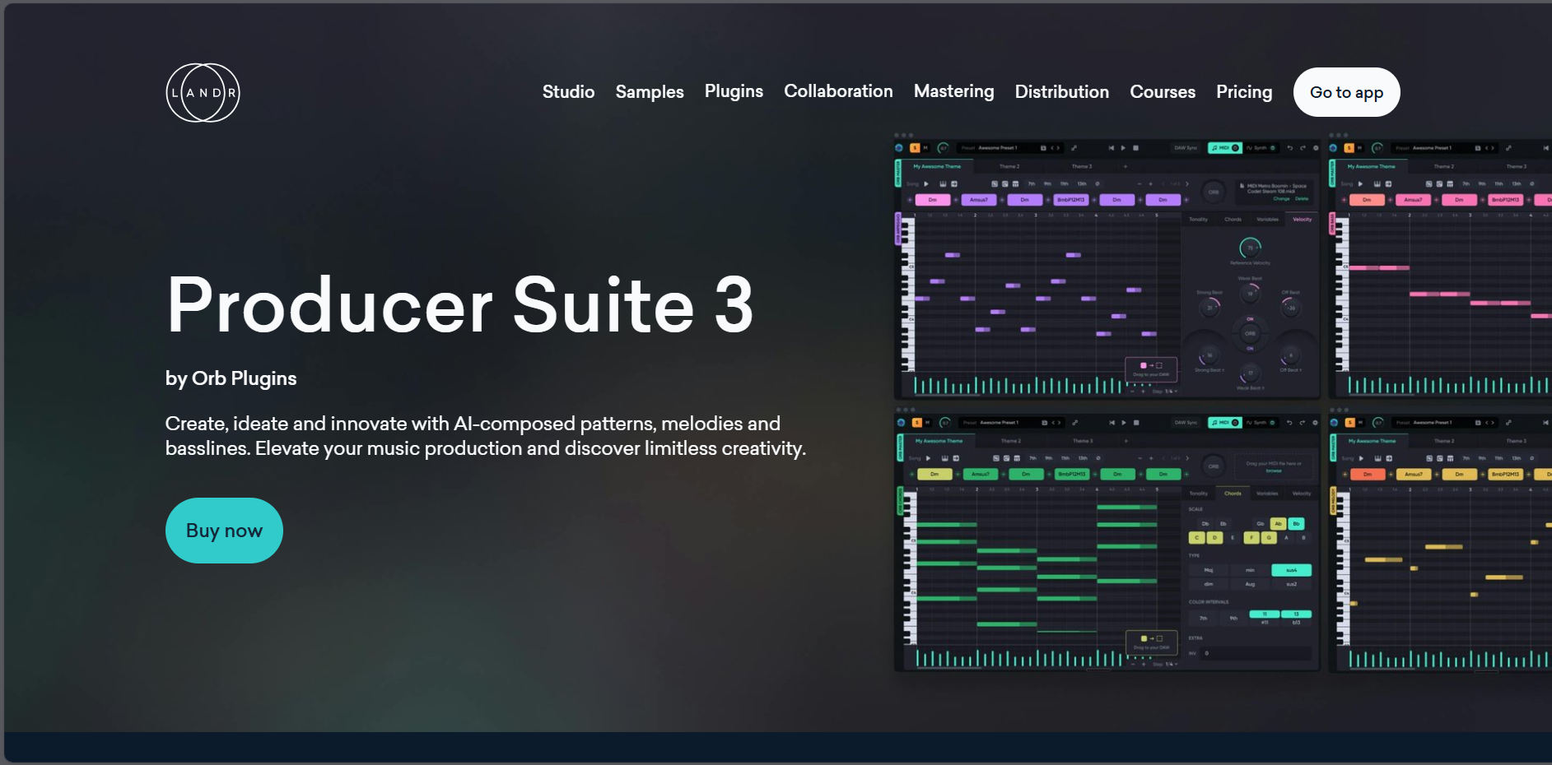1552x765 pixels.
Task: Open the Tonality tab in Orb Arpeggio
Action: (x=1198, y=220)
